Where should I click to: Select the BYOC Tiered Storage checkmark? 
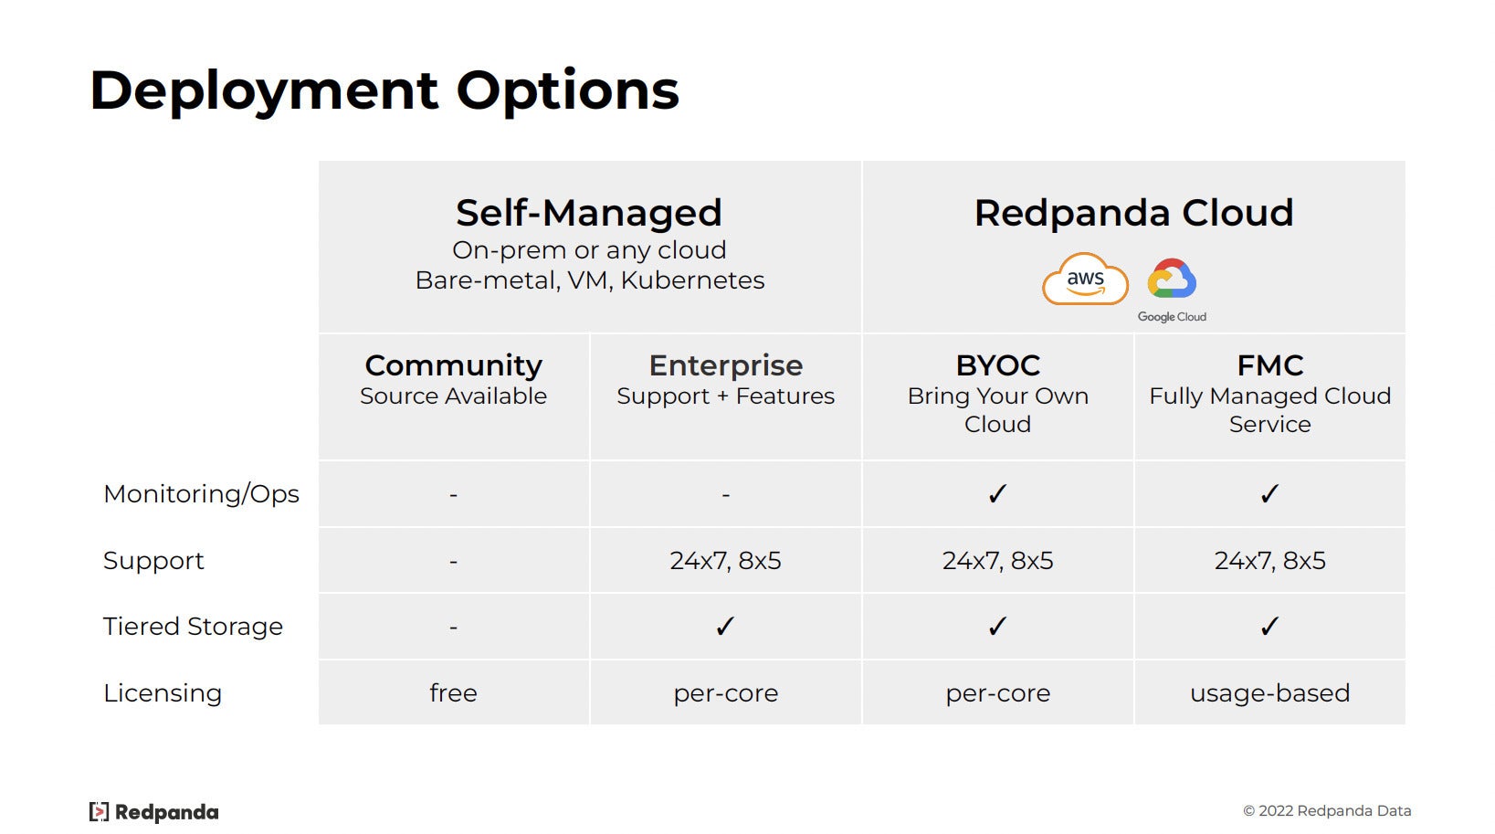pos(997,627)
